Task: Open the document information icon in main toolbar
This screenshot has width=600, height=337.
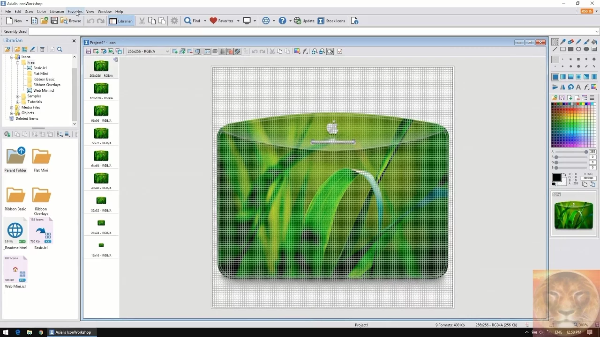Action: tap(354, 21)
